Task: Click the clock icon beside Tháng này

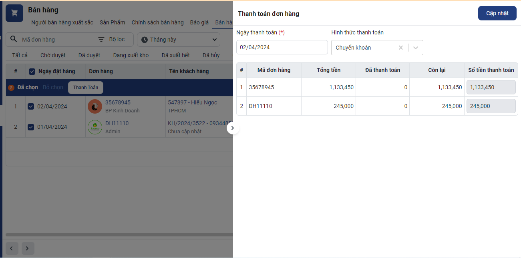Action: (x=145, y=40)
